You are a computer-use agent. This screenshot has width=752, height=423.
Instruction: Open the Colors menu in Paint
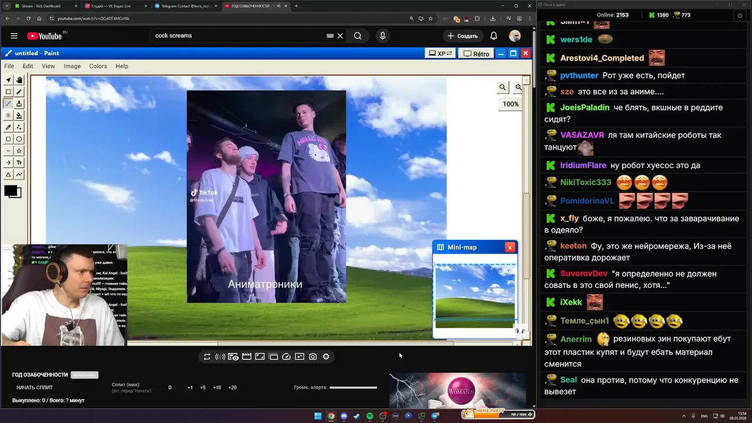coord(98,66)
